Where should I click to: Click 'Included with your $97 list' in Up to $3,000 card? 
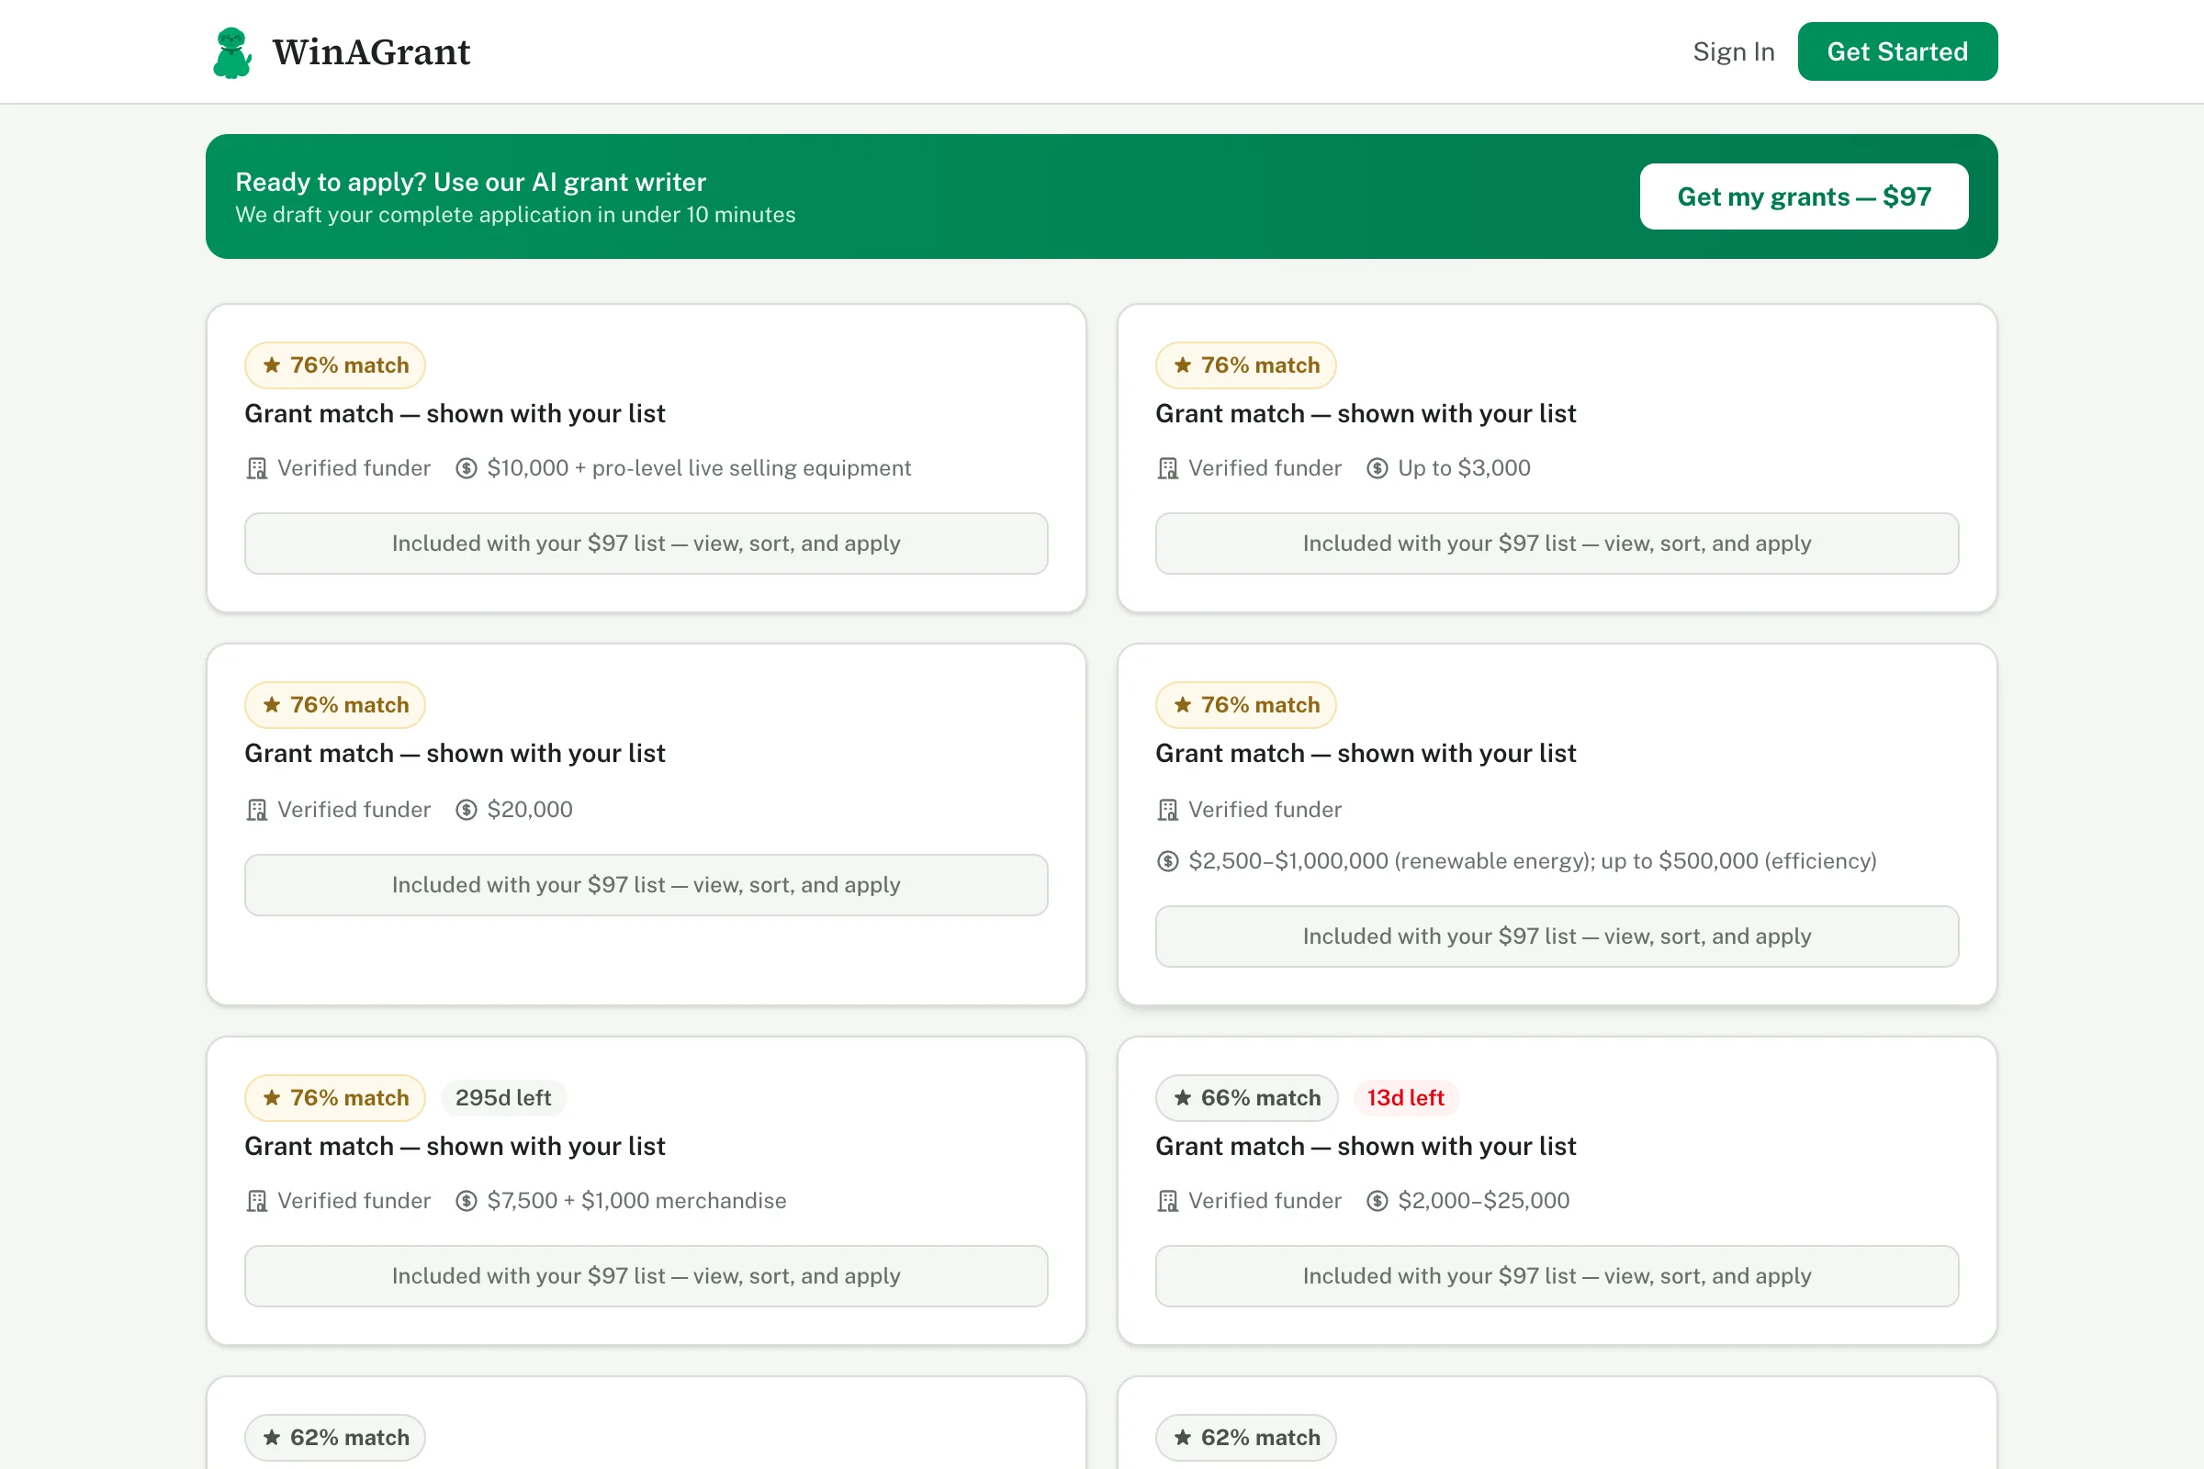point(1557,544)
